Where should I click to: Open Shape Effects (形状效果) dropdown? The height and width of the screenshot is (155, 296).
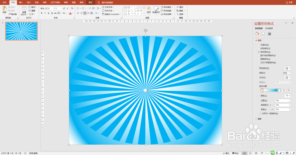[x=167, y=14]
